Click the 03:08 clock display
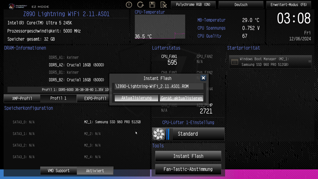This screenshot has width=318, height=179. click(x=294, y=18)
